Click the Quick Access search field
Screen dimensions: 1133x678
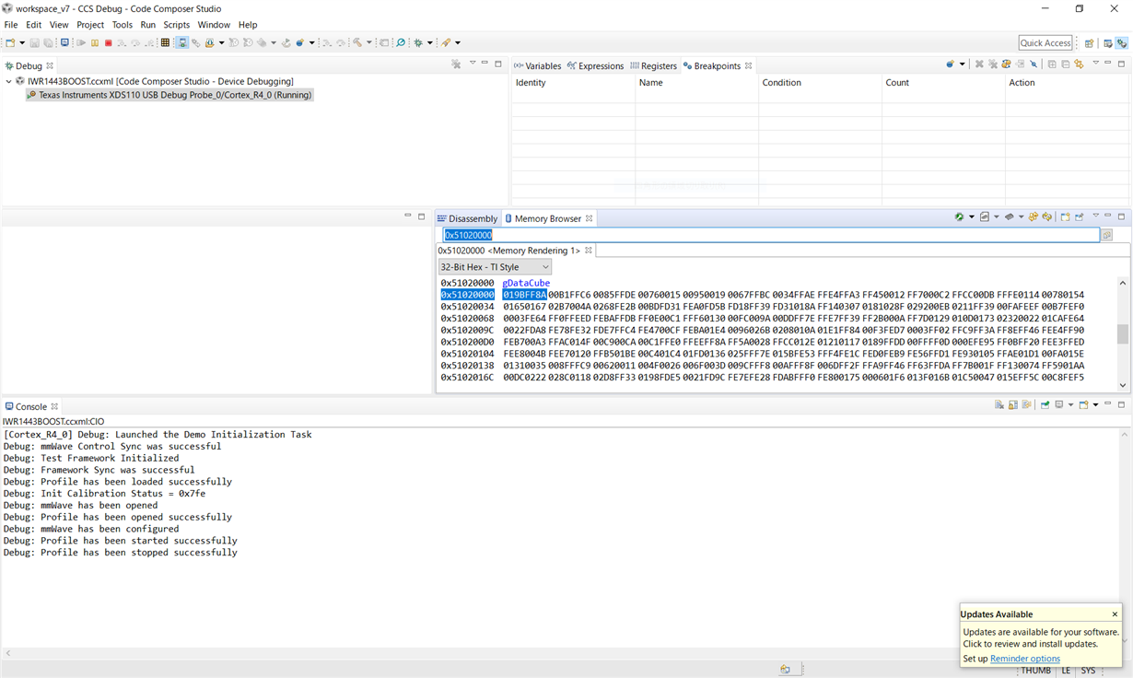[1045, 42]
